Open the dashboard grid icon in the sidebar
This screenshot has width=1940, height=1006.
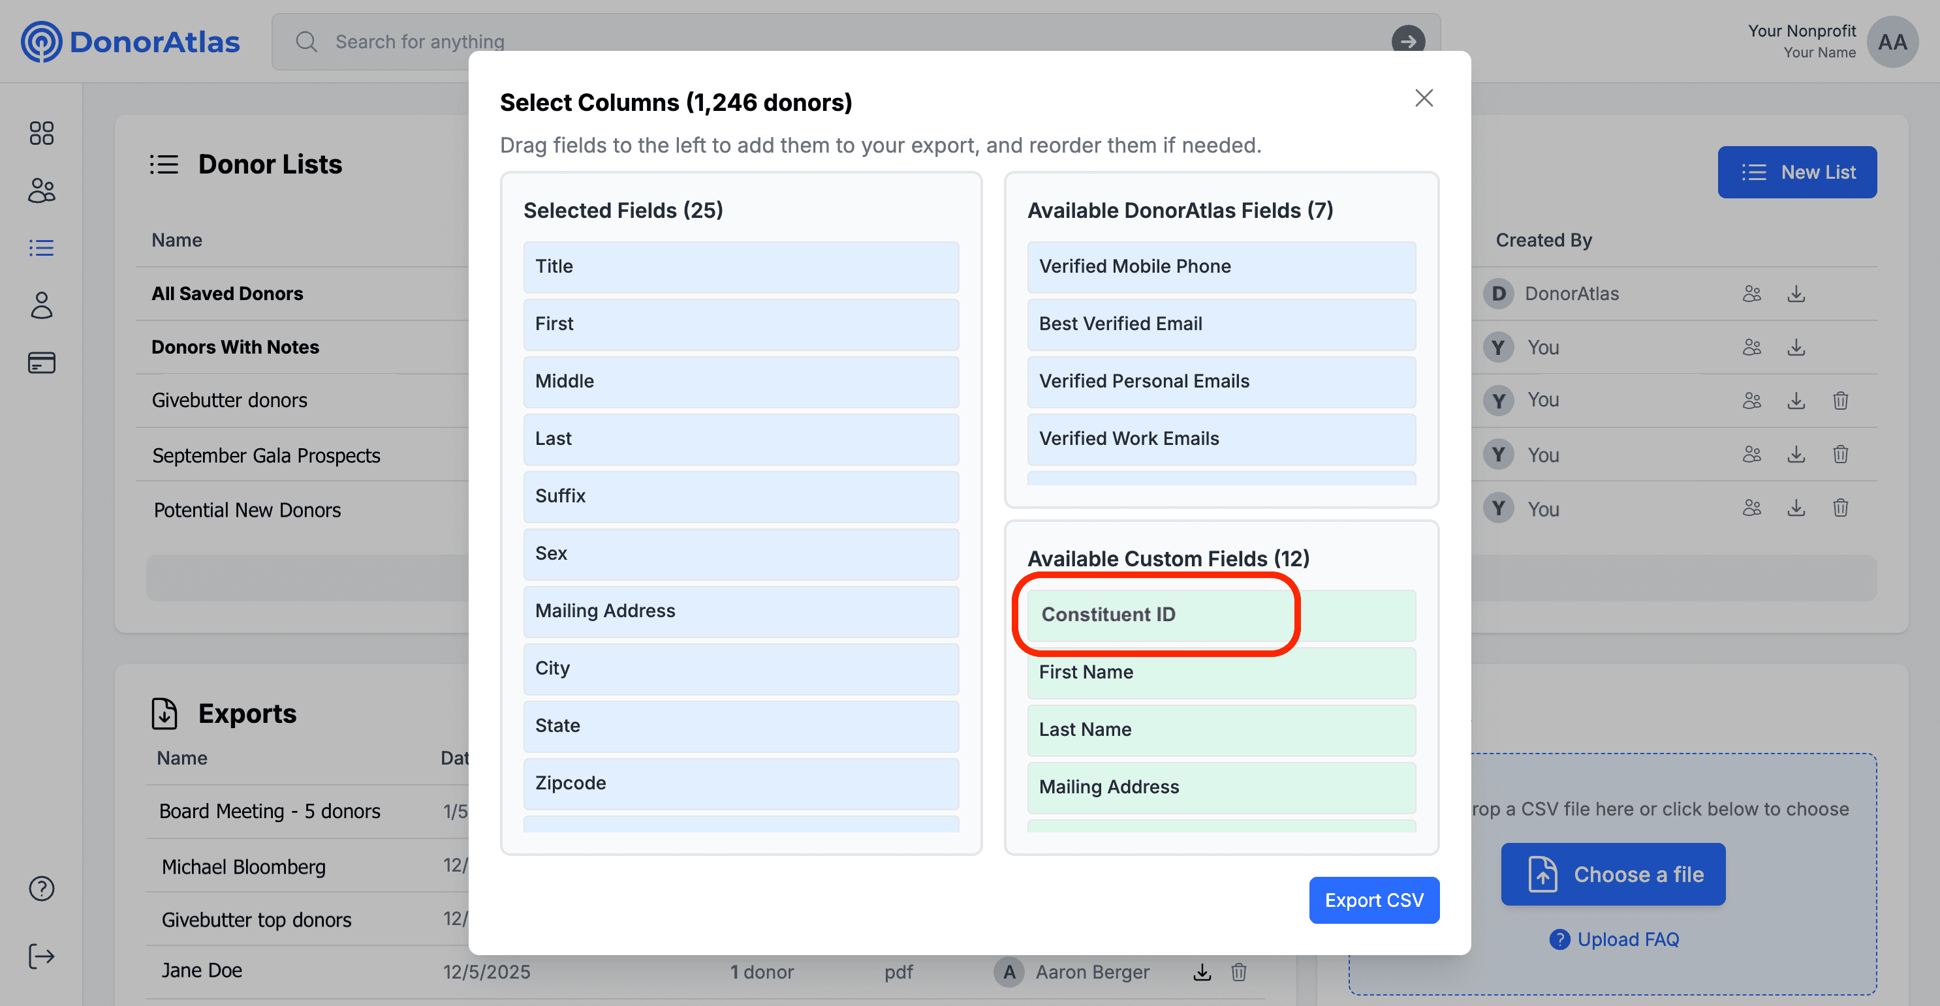point(41,133)
